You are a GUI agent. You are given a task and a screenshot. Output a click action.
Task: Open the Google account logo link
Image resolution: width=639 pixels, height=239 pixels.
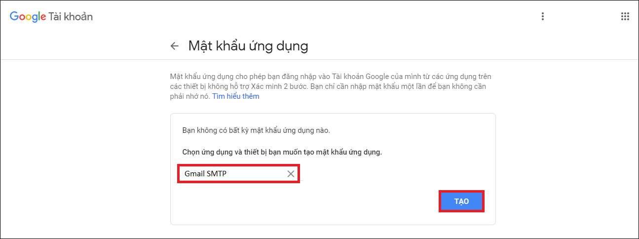51,17
